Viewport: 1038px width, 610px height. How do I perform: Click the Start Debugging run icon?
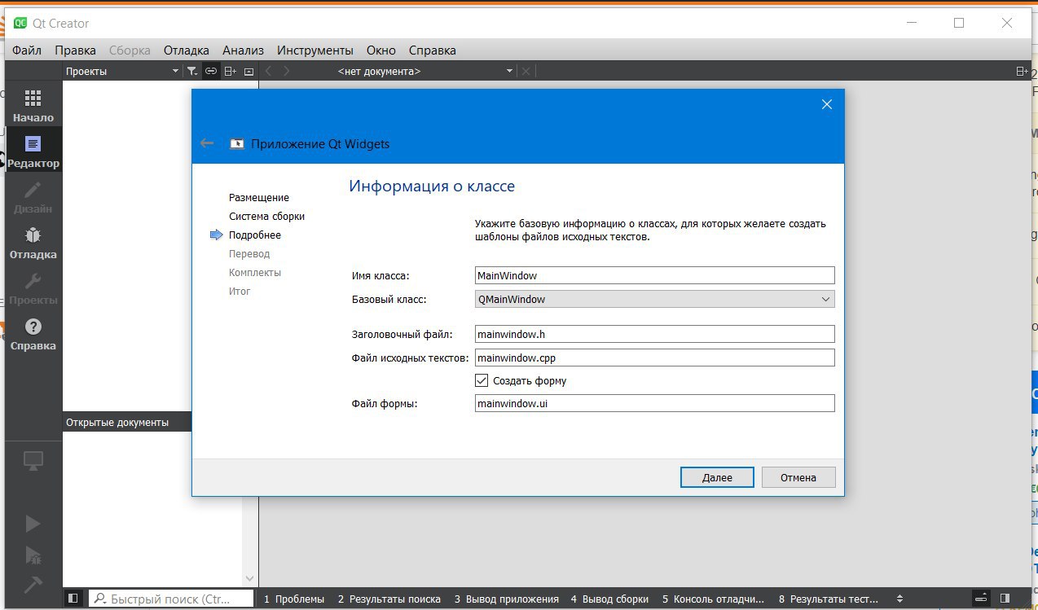[x=33, y=555]
